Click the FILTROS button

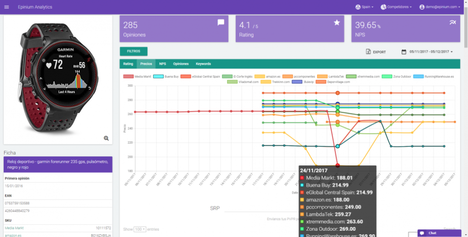[133, 51]
